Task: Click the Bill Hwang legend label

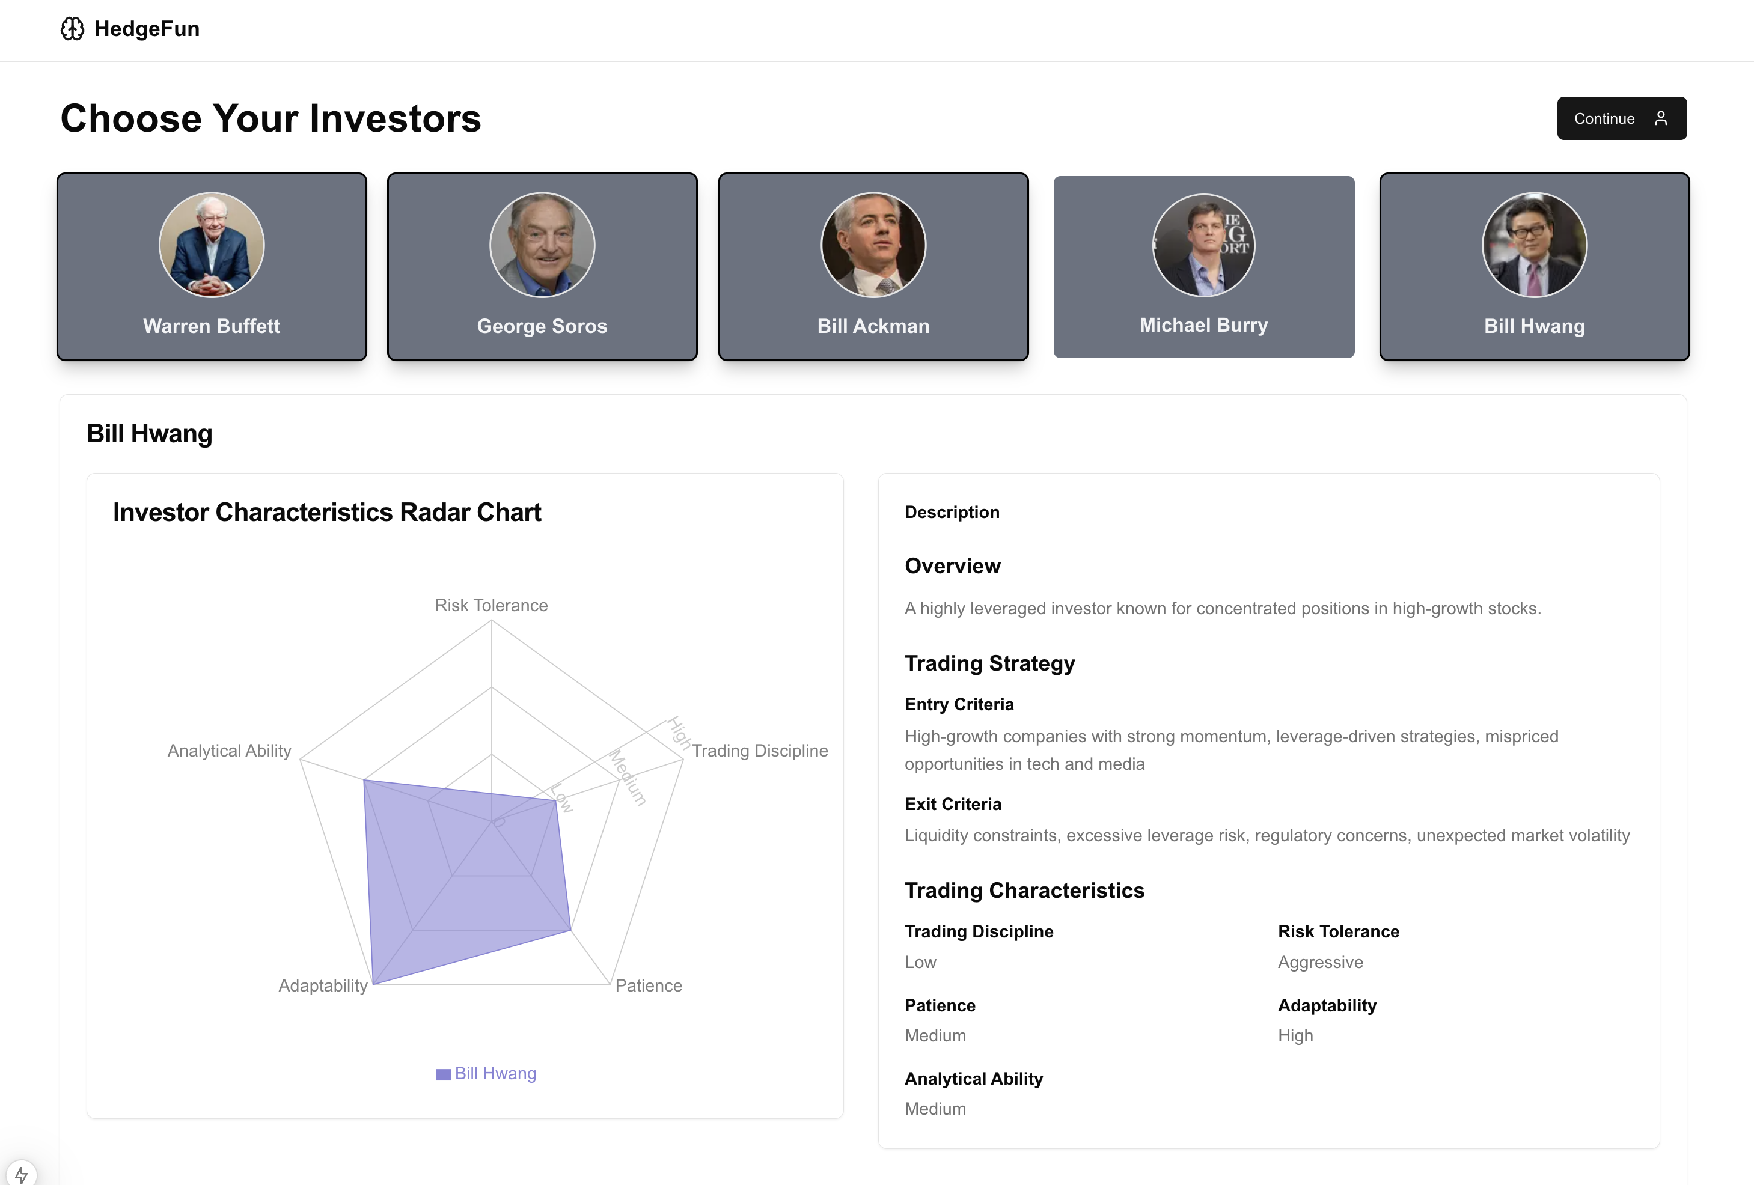Action: pos(495,1073)
